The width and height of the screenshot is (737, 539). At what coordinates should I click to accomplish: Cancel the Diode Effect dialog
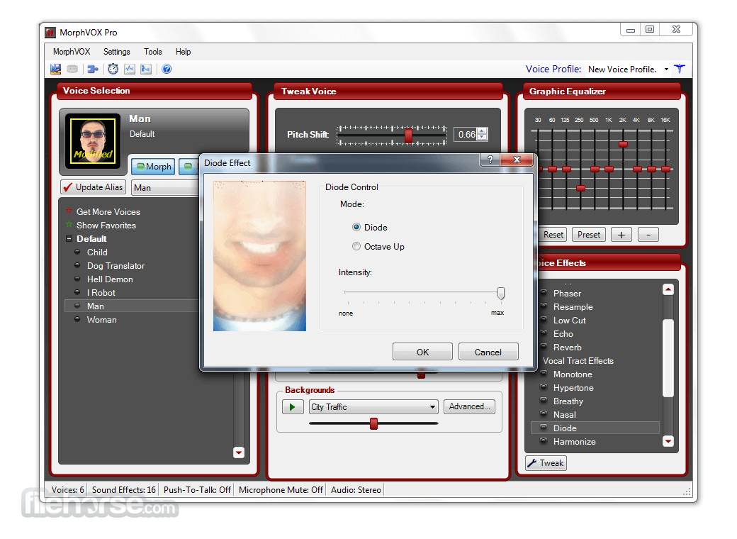pyautogui.click(x=488, y=352)
